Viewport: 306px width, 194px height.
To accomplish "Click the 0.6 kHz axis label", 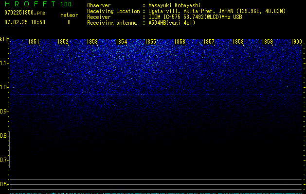I will click(4, 184).
